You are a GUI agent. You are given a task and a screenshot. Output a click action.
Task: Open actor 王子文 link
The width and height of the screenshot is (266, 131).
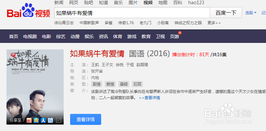point(107,65)
